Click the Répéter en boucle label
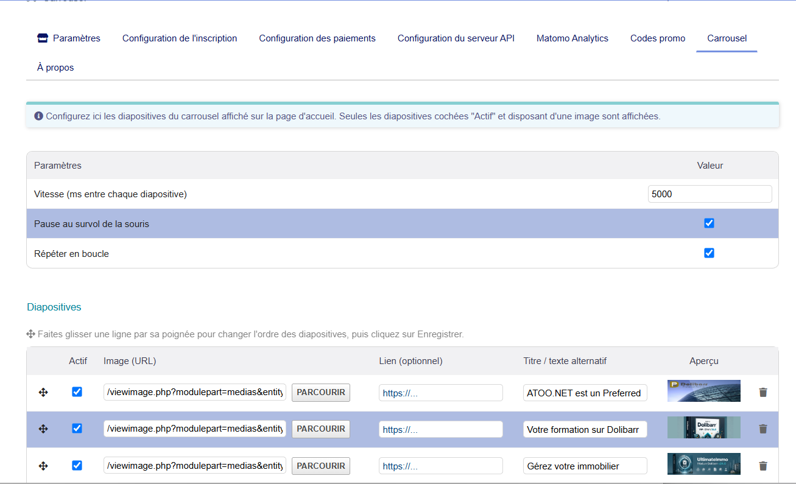The height and width of the screenshot is (484, 796). tap(71, 253)
